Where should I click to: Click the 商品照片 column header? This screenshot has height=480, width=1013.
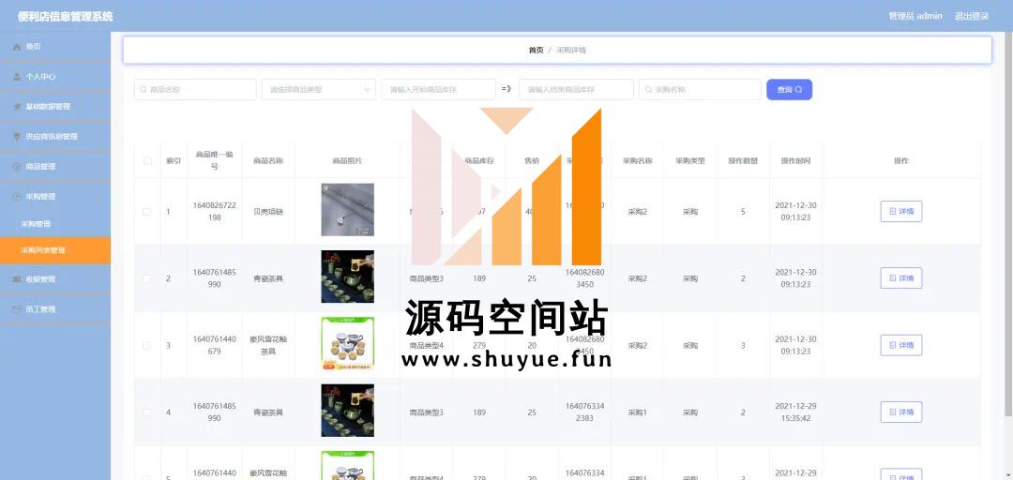[348, 161]
